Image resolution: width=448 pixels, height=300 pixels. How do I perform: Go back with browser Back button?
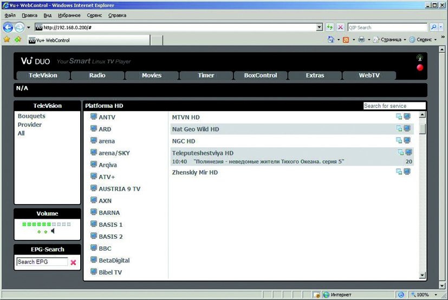pyautogui.click(x=8, y=28)
